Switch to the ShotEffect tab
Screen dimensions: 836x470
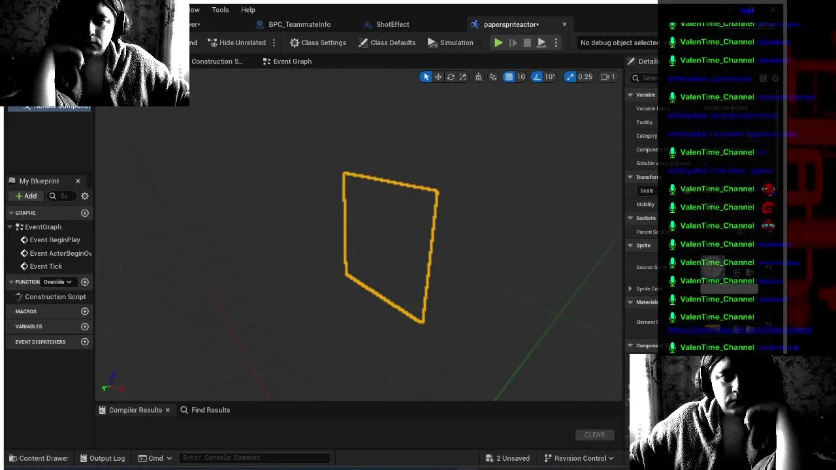pos(387,24)
